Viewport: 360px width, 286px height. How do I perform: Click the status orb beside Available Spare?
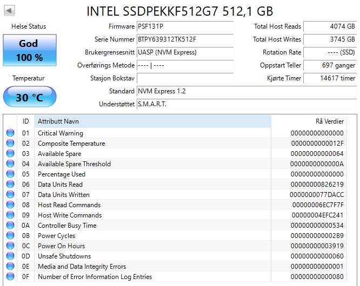[x=10, y=154]
